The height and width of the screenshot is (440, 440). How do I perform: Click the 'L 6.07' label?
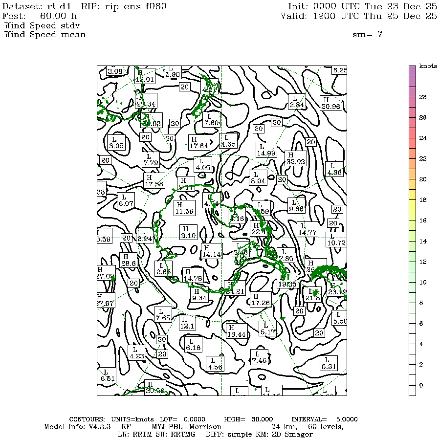126,200
